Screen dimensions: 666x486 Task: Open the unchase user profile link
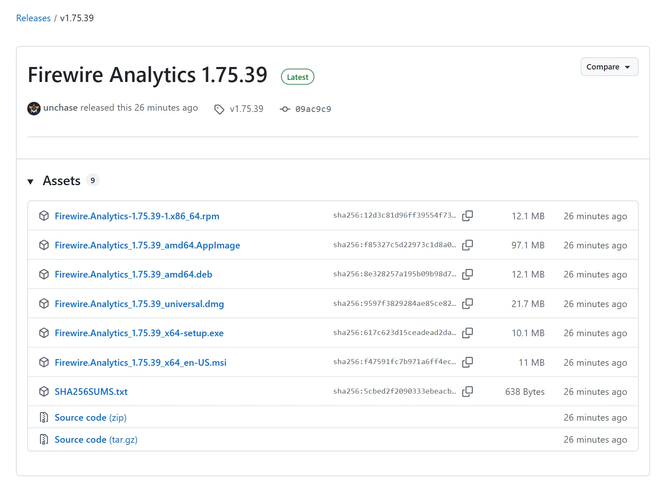[x=60, y=107]
